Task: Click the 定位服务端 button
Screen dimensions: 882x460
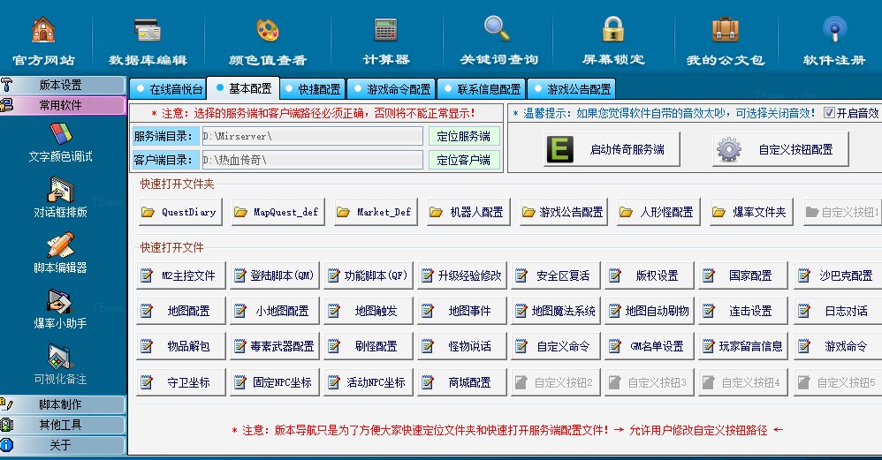Action: click(x=464, y=137)
